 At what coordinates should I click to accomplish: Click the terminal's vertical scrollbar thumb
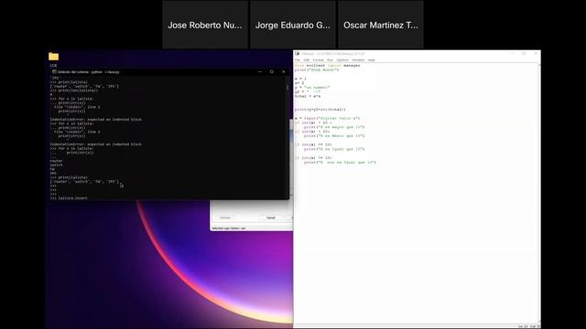(x=288, y=88)
